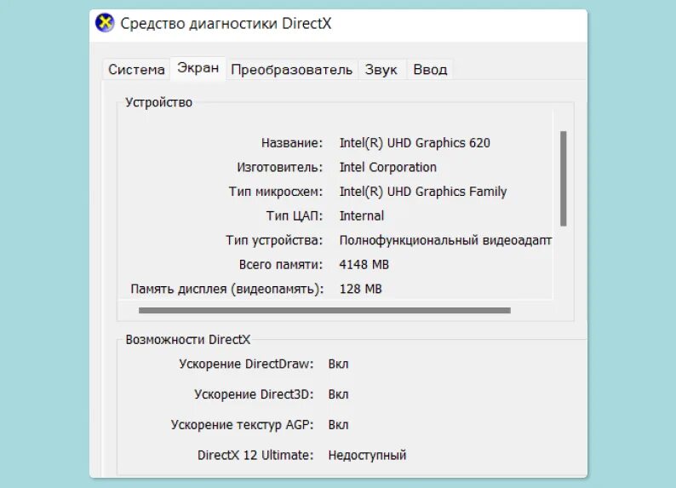Click the Возможности DirectX group heading
Screen dimensions: 676x488
[187, 340]
